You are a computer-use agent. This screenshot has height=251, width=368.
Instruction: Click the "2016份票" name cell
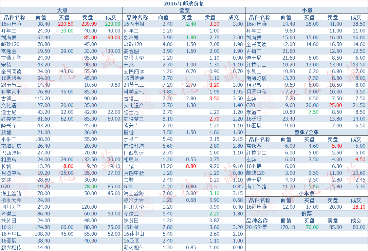coord(257,227)
